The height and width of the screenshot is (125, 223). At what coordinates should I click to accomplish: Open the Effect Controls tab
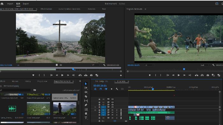point(46,9)
